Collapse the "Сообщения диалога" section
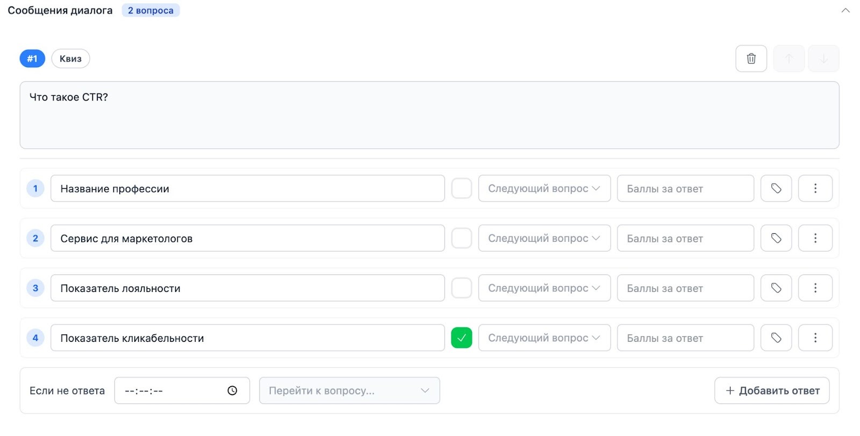The width and height of the screenshot is (860, 436). pyautogui.click(x=845, y=11)
